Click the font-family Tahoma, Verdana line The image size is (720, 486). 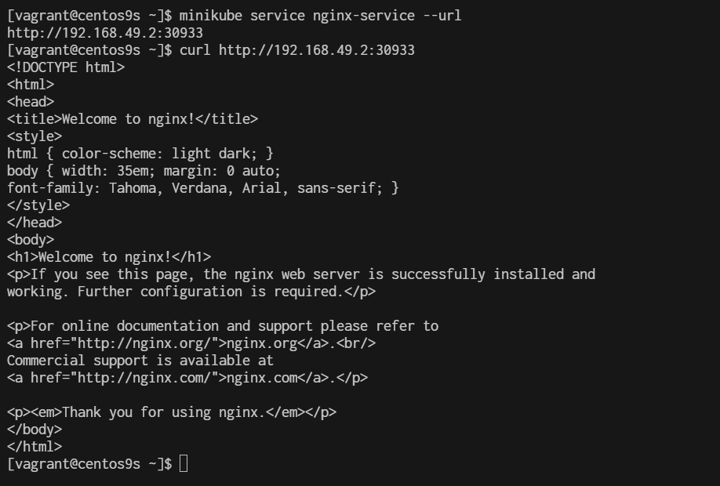203,188
